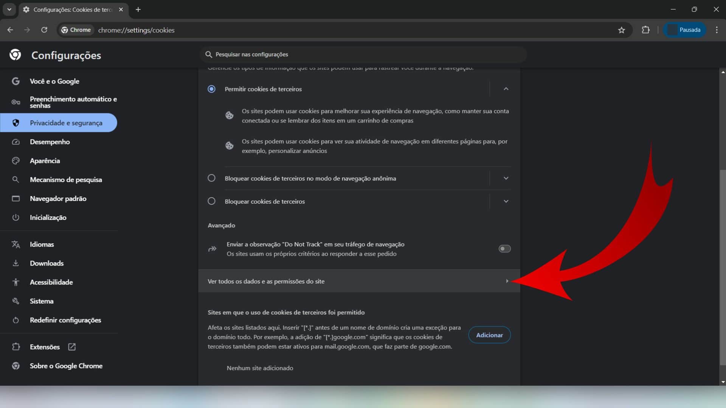Toggle the Do Not Track switch

point(504,249)
